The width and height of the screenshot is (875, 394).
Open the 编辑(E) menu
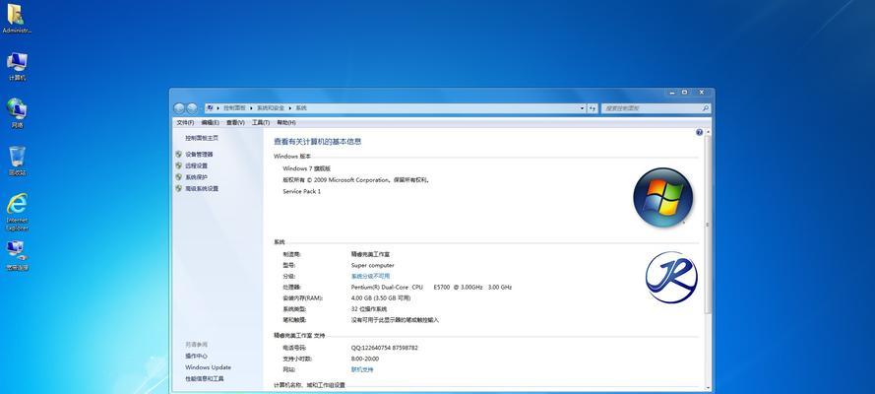[210, 122]
